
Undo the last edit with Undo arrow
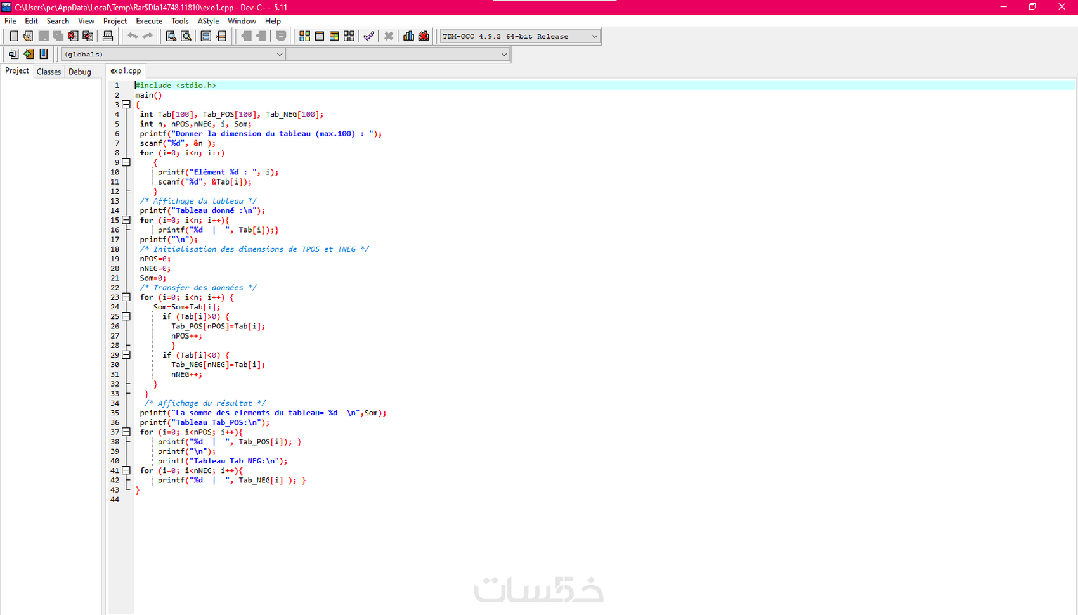(133, 36)
